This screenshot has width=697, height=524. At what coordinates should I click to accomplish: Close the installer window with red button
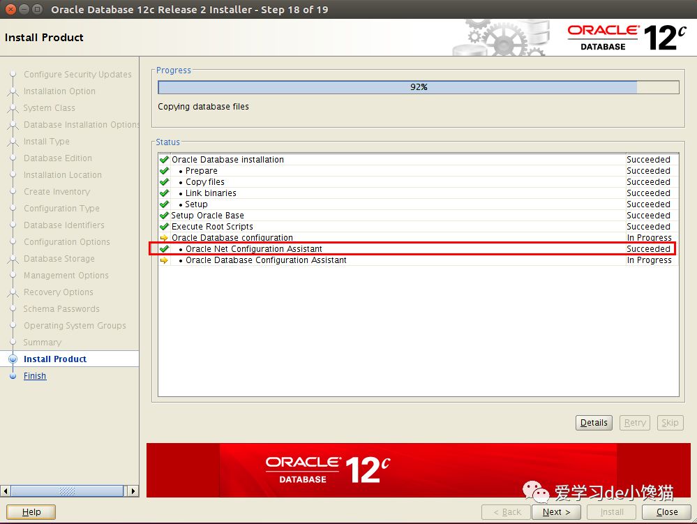(11, 9)
